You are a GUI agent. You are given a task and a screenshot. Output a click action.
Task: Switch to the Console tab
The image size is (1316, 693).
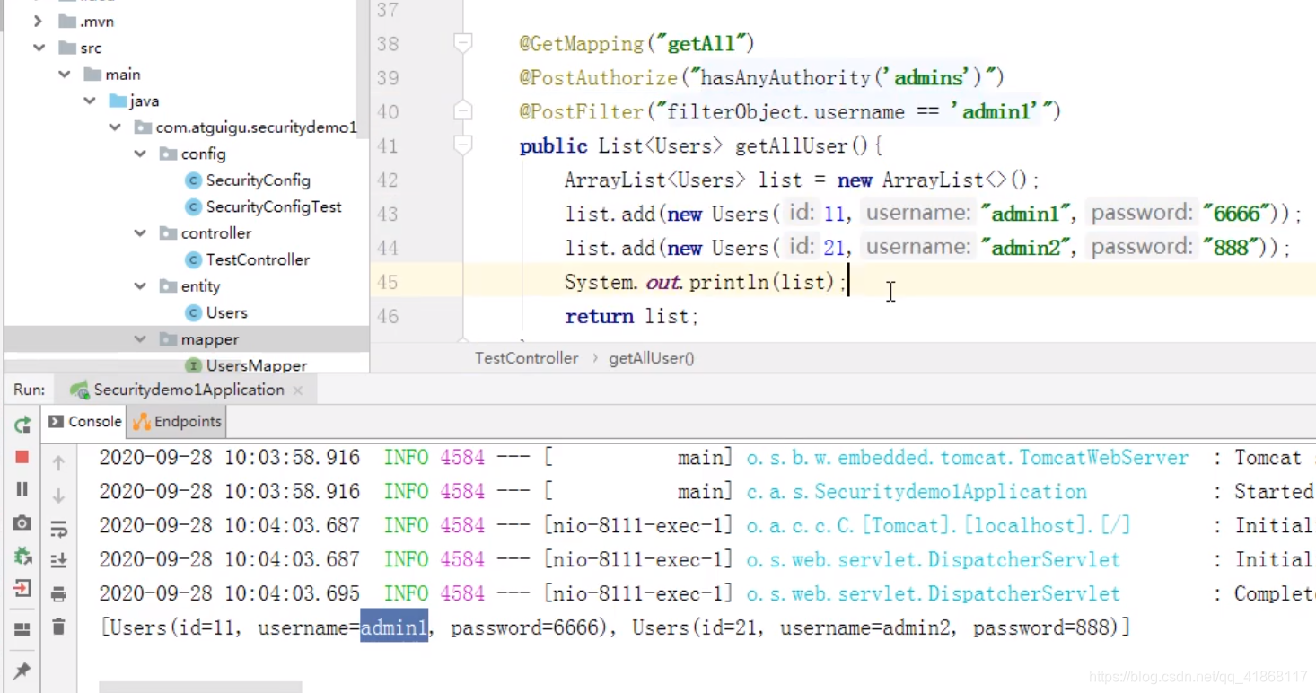(84, 421)
